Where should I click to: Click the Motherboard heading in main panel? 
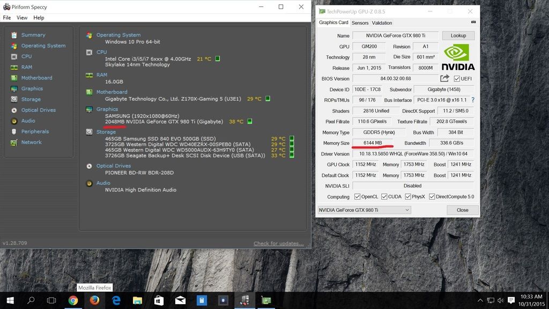click(x=112, y=92)
